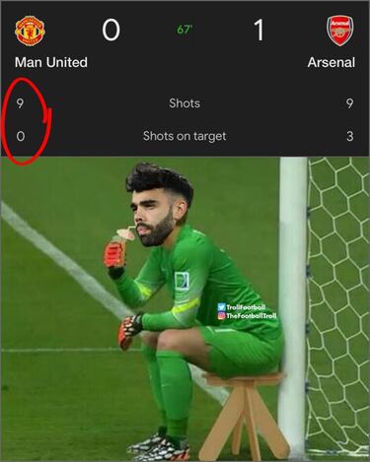
Task: Select the Arsenal team name
Action: click(x=332, y=62)
